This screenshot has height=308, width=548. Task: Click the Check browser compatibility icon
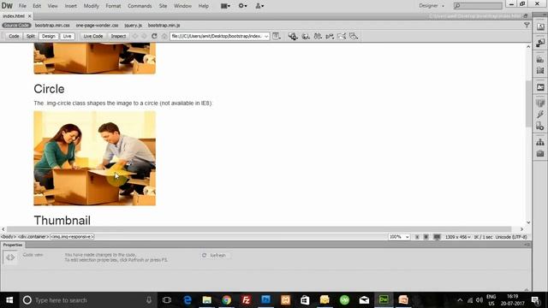tap(342, 36)
